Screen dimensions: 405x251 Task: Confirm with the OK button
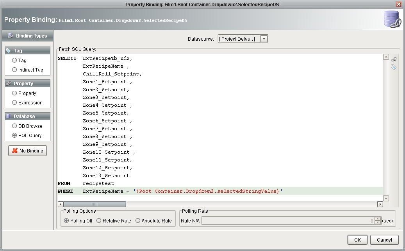[357, 240]
